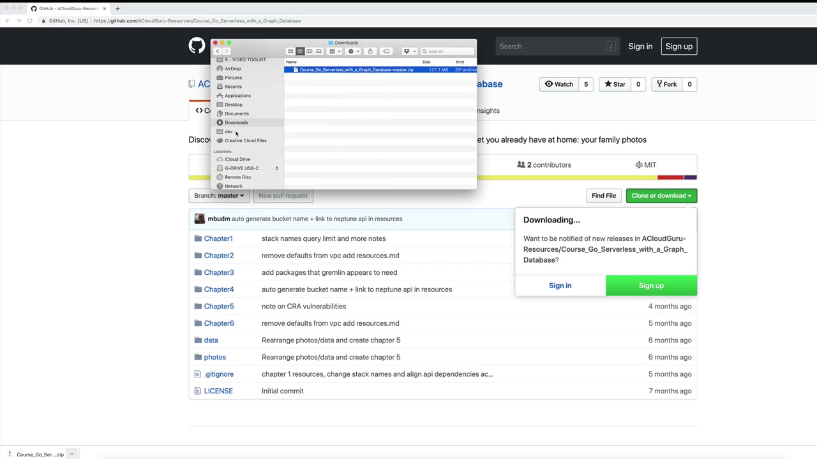This screenshot has width=817, height=459.
Task: Open the Chapter4 folder
Action: [x=219, y=289]
